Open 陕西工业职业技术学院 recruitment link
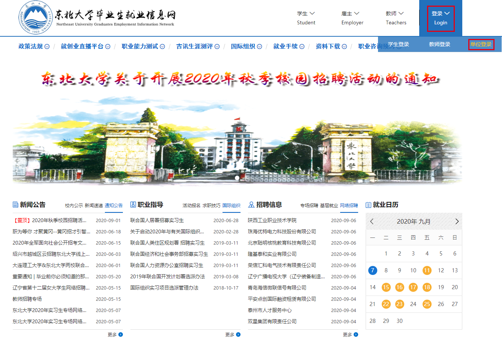Image resolution: width=502 pixels, height=339 pixels. (x=272, y=220)
